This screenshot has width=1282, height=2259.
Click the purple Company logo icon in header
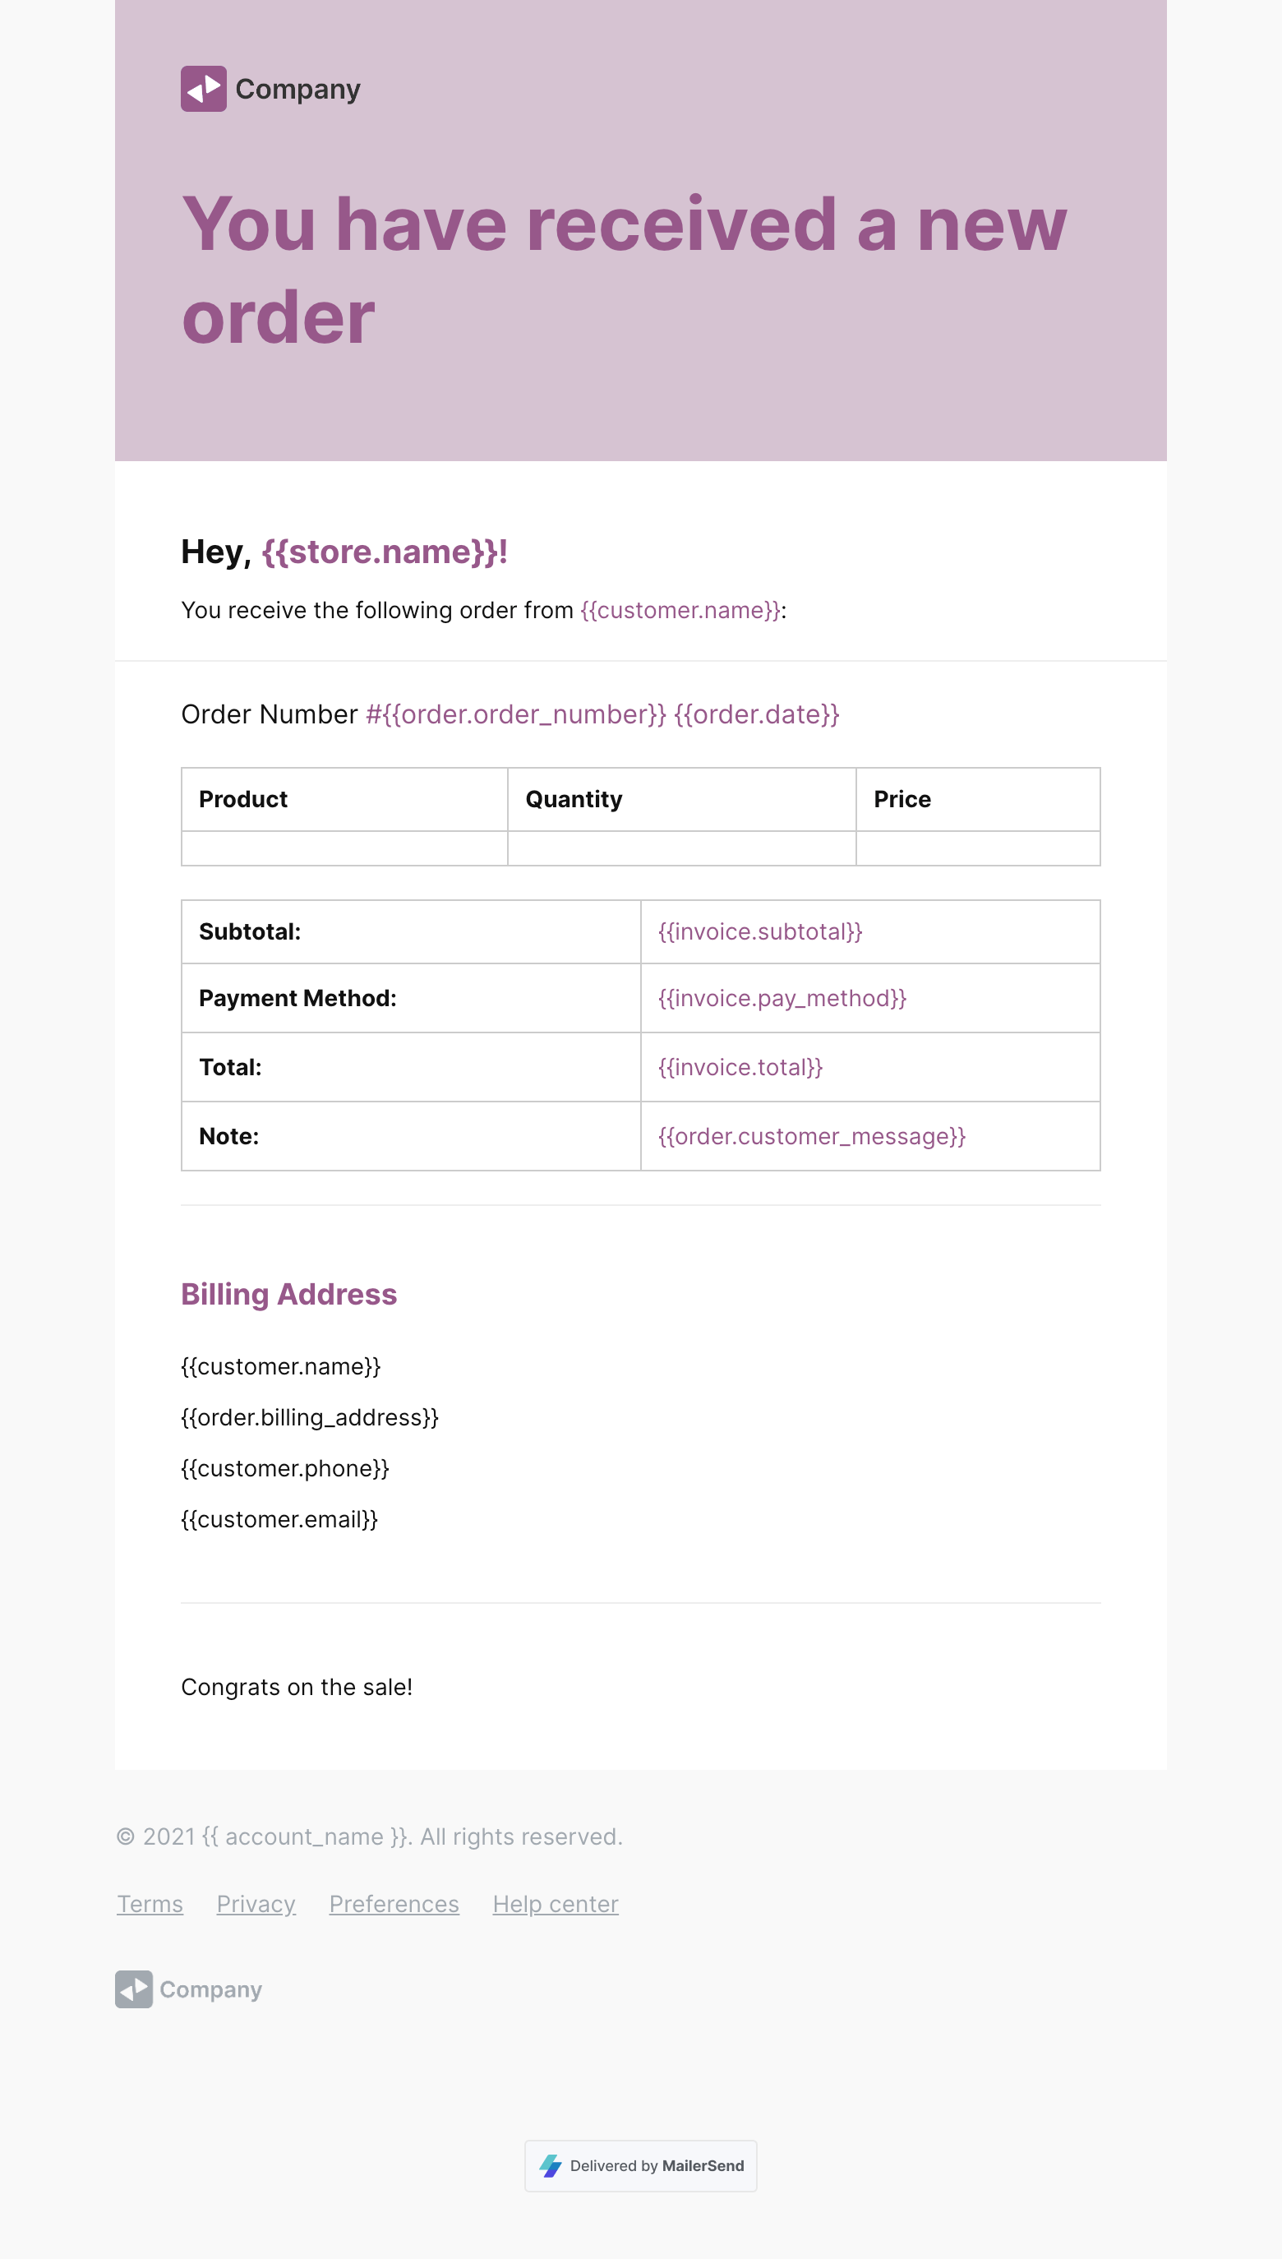click(204, 89)
